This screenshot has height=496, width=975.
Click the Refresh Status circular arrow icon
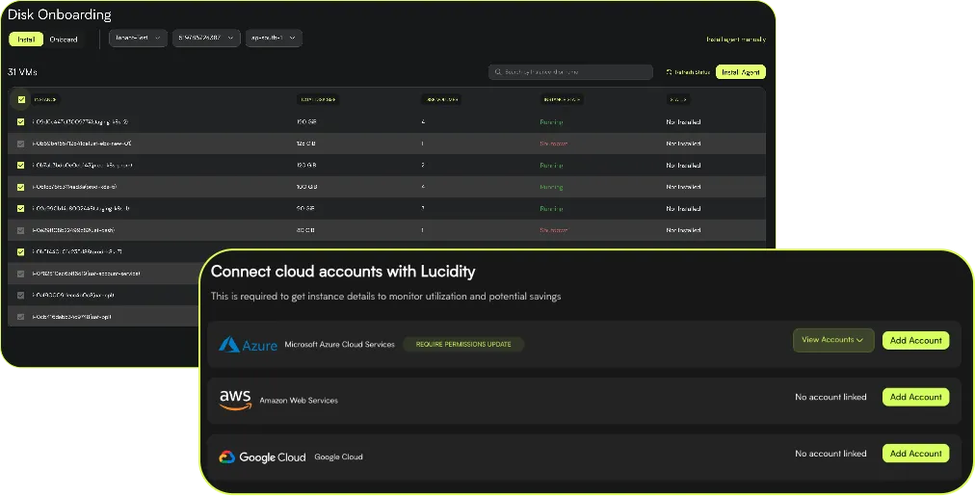(x=669, y=72)
